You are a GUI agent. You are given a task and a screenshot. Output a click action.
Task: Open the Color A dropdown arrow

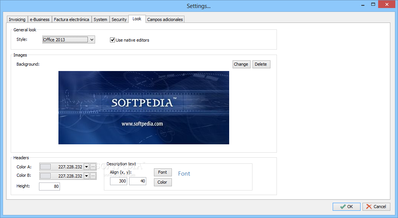point(87,167)
